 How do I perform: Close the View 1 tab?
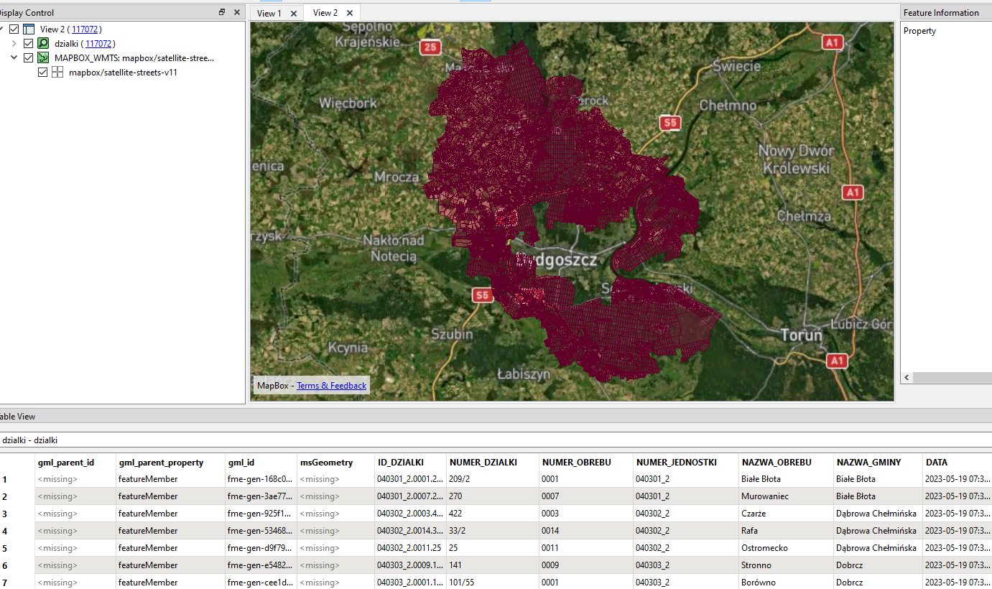[294, 14]
